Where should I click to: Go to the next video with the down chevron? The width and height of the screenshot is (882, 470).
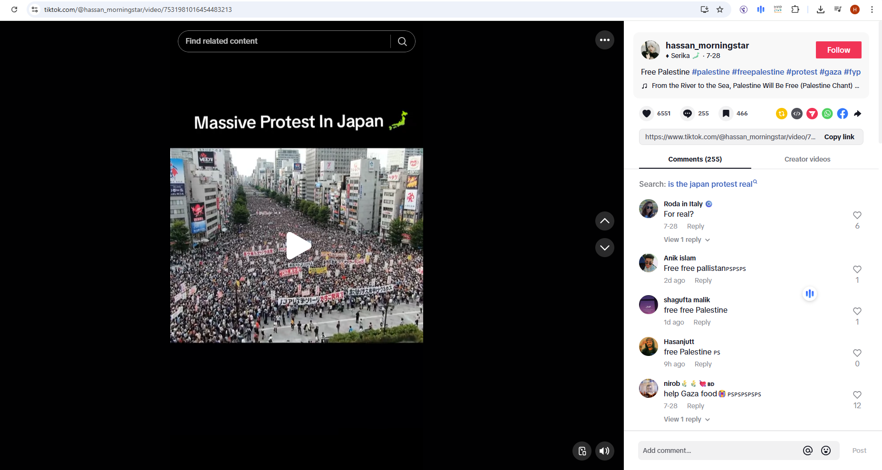coord(605,248)
